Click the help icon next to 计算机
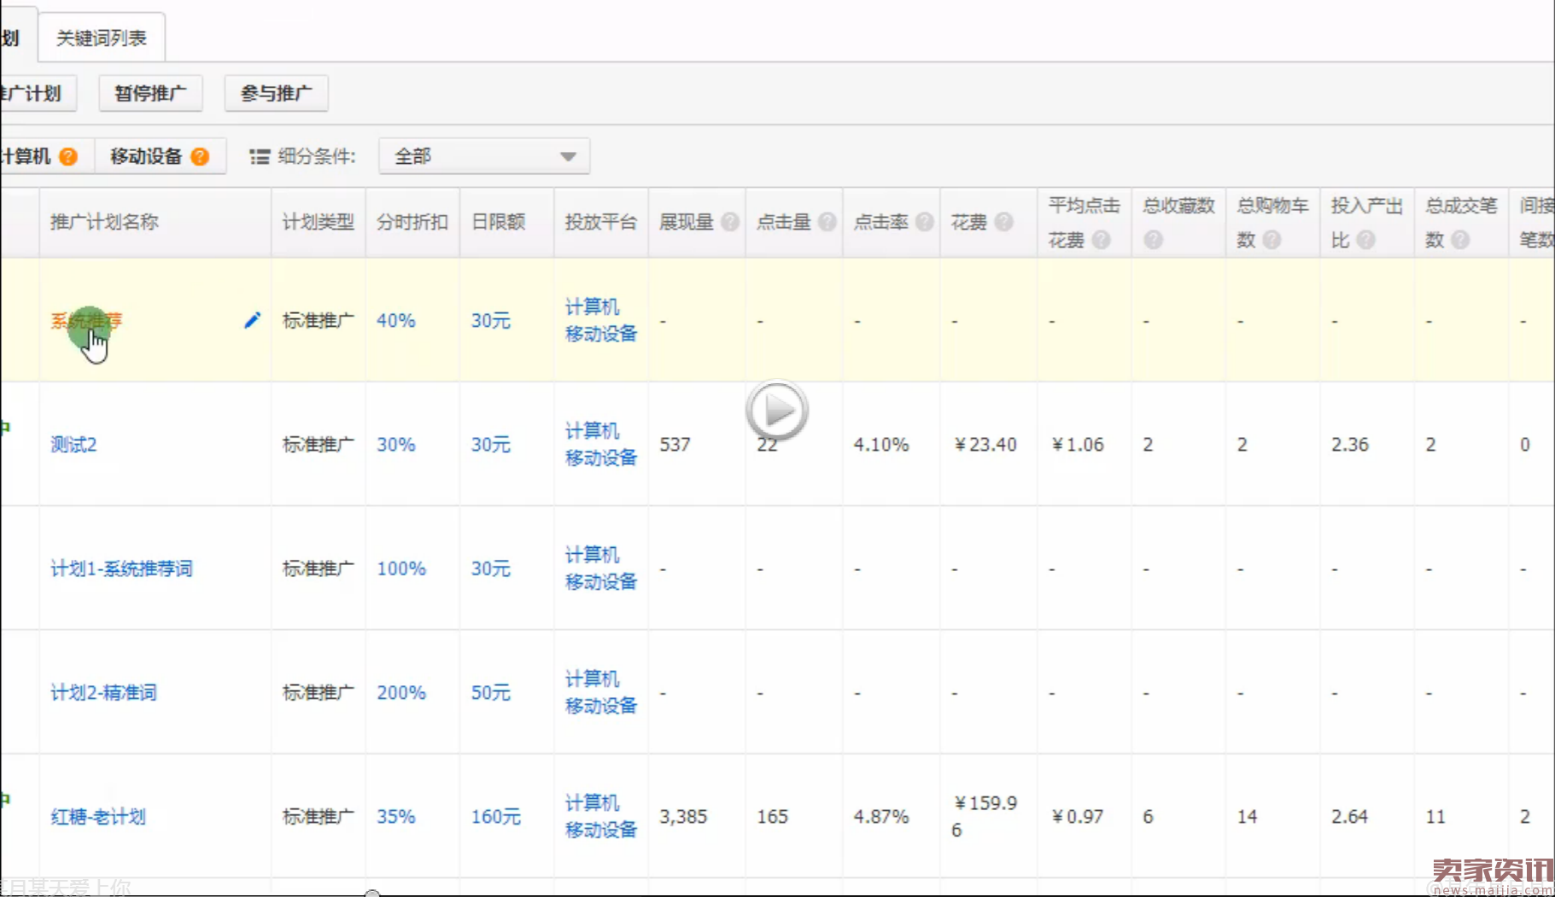 click(68, 156)
